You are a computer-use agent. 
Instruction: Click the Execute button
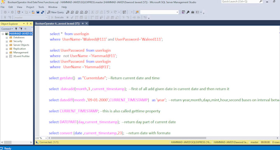click(57, 17)
